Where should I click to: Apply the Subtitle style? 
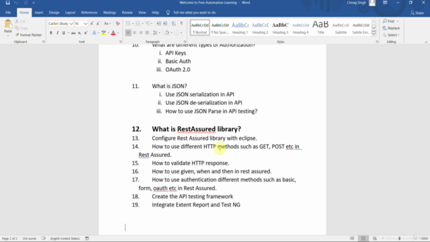(341, 28)
